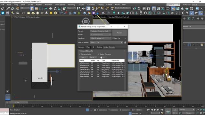Screen dimensions: 205x115
Task: Open the Modifiers menu
Action: pyautogui.click(x=39, y=5)
